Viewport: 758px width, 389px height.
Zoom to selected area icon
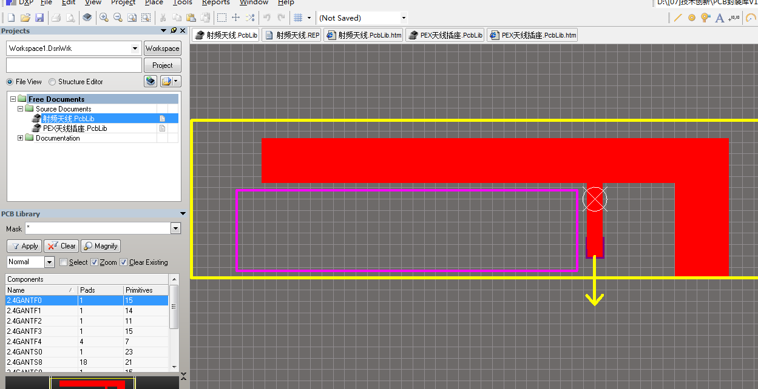coord(146,18)
